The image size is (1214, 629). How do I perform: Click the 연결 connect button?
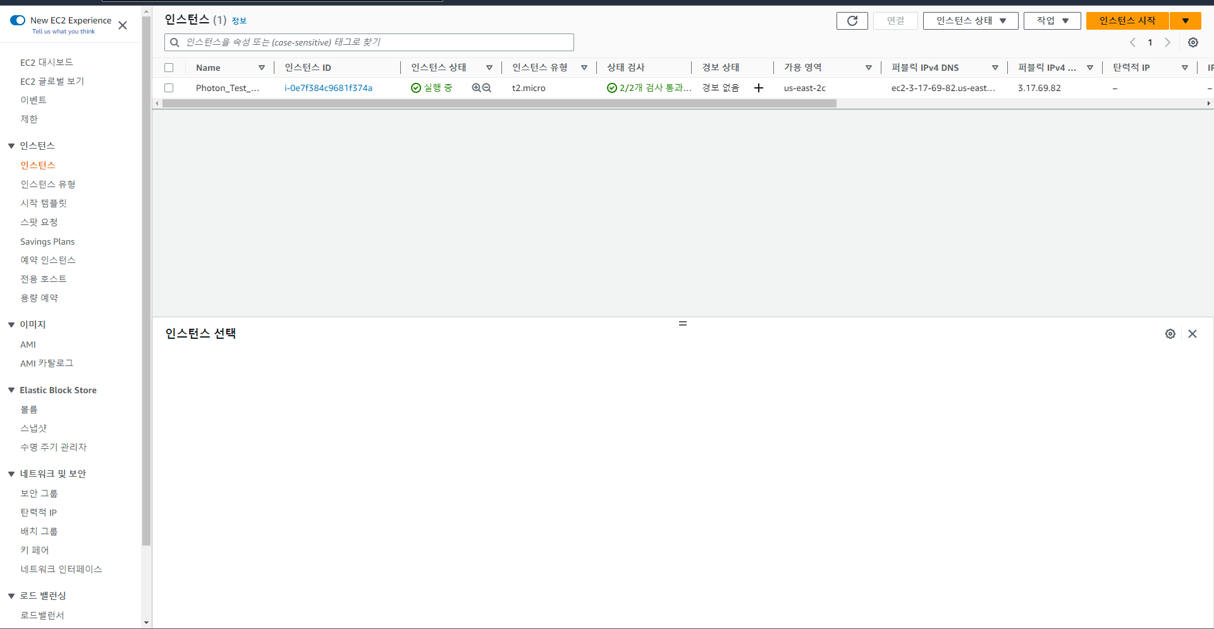[x=895, y=21]
